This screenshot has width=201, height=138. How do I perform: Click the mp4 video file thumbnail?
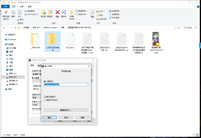156,39
